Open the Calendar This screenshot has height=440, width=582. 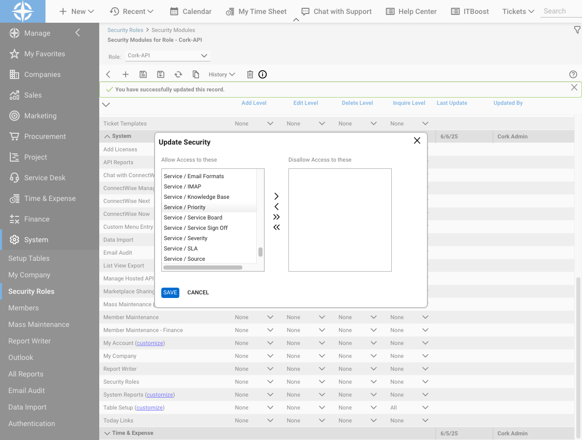point(191,11)
